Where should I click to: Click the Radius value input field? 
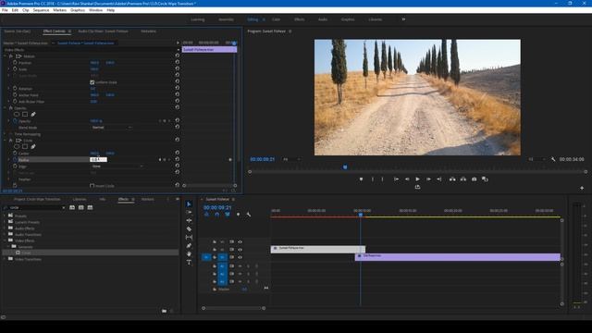tap(98, 160)
